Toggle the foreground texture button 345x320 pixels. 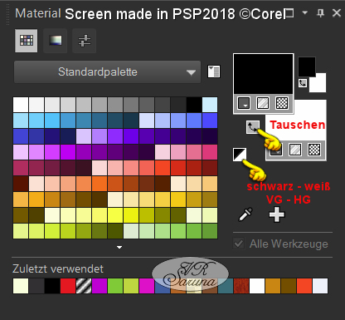click(263, 103)
